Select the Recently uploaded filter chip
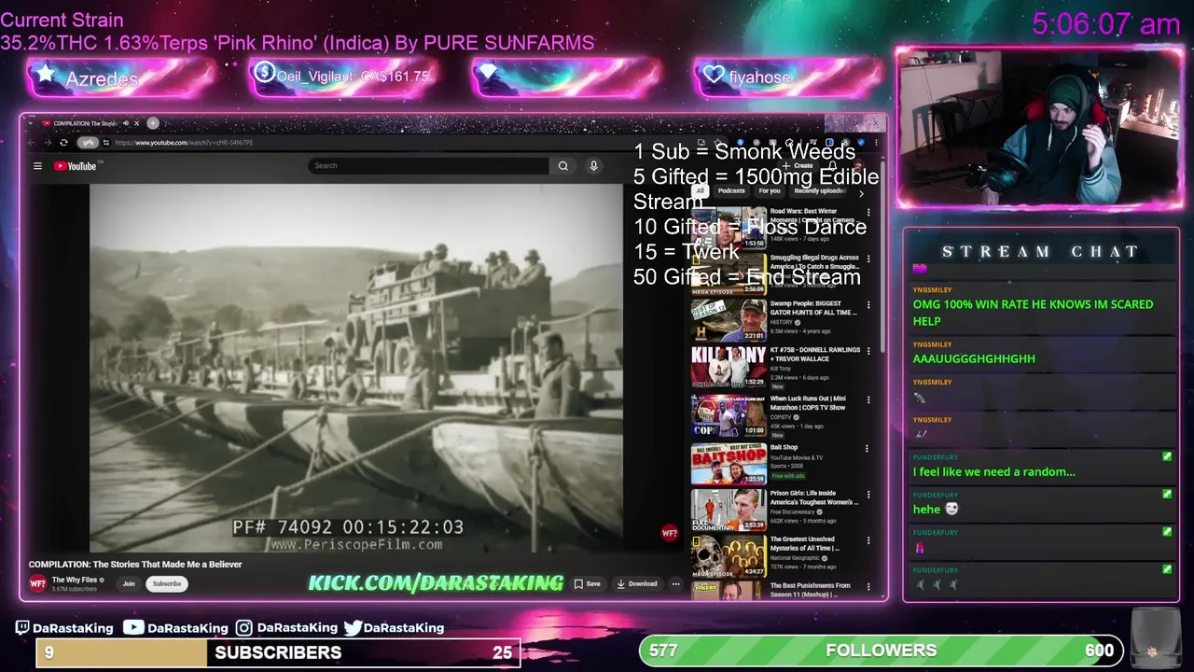The image size is (1194, 672). click(x=820, y=190)
